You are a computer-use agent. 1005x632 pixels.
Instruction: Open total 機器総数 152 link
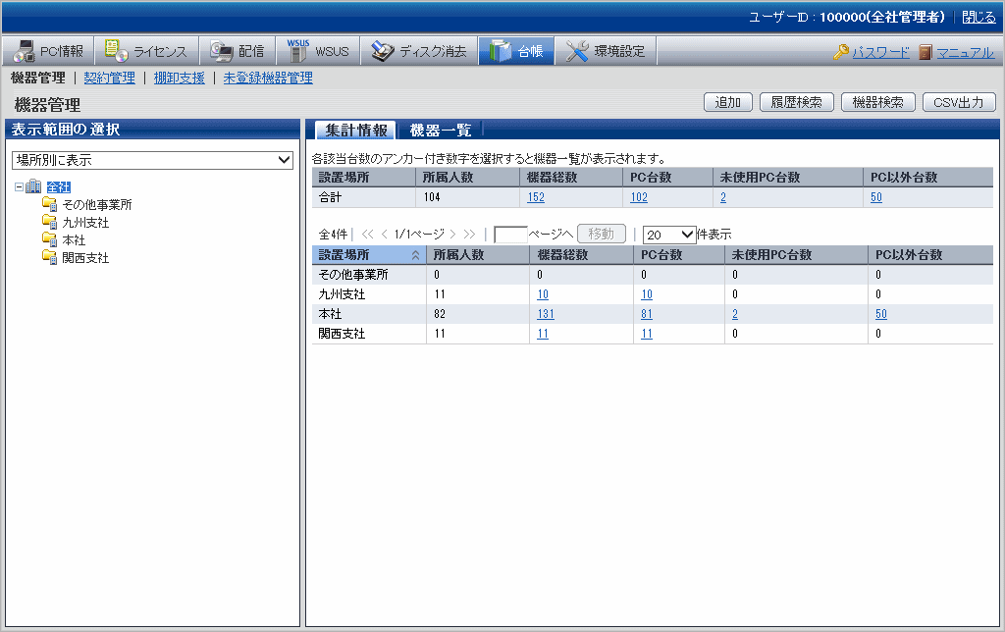tap(536, 197)
